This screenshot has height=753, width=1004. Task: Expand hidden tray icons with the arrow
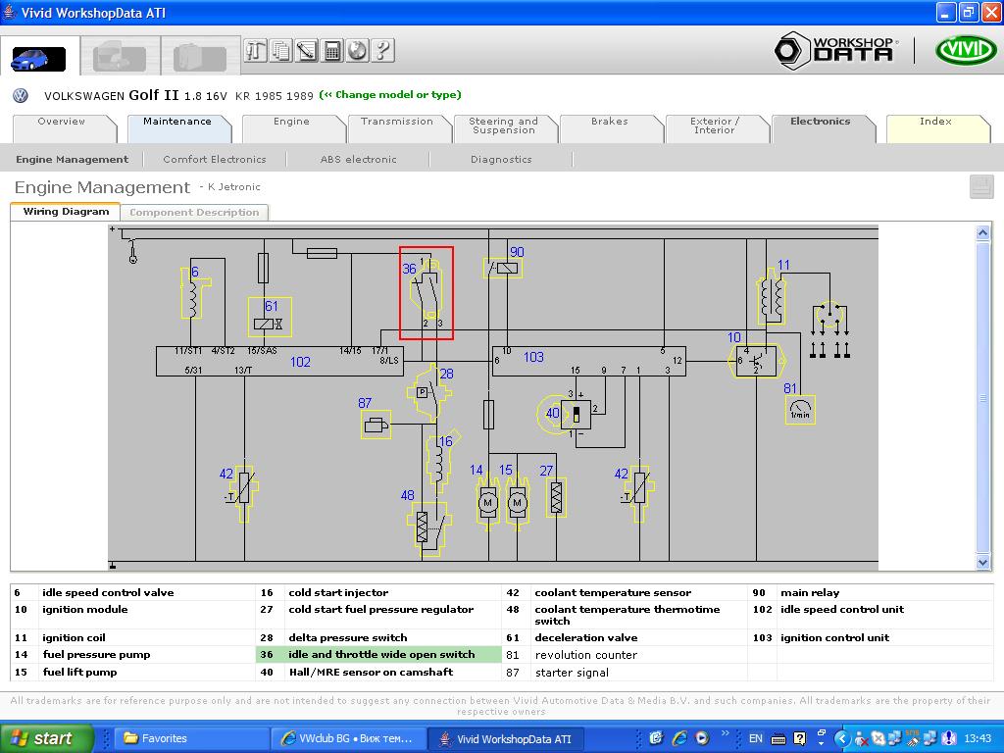coord(841,738)
